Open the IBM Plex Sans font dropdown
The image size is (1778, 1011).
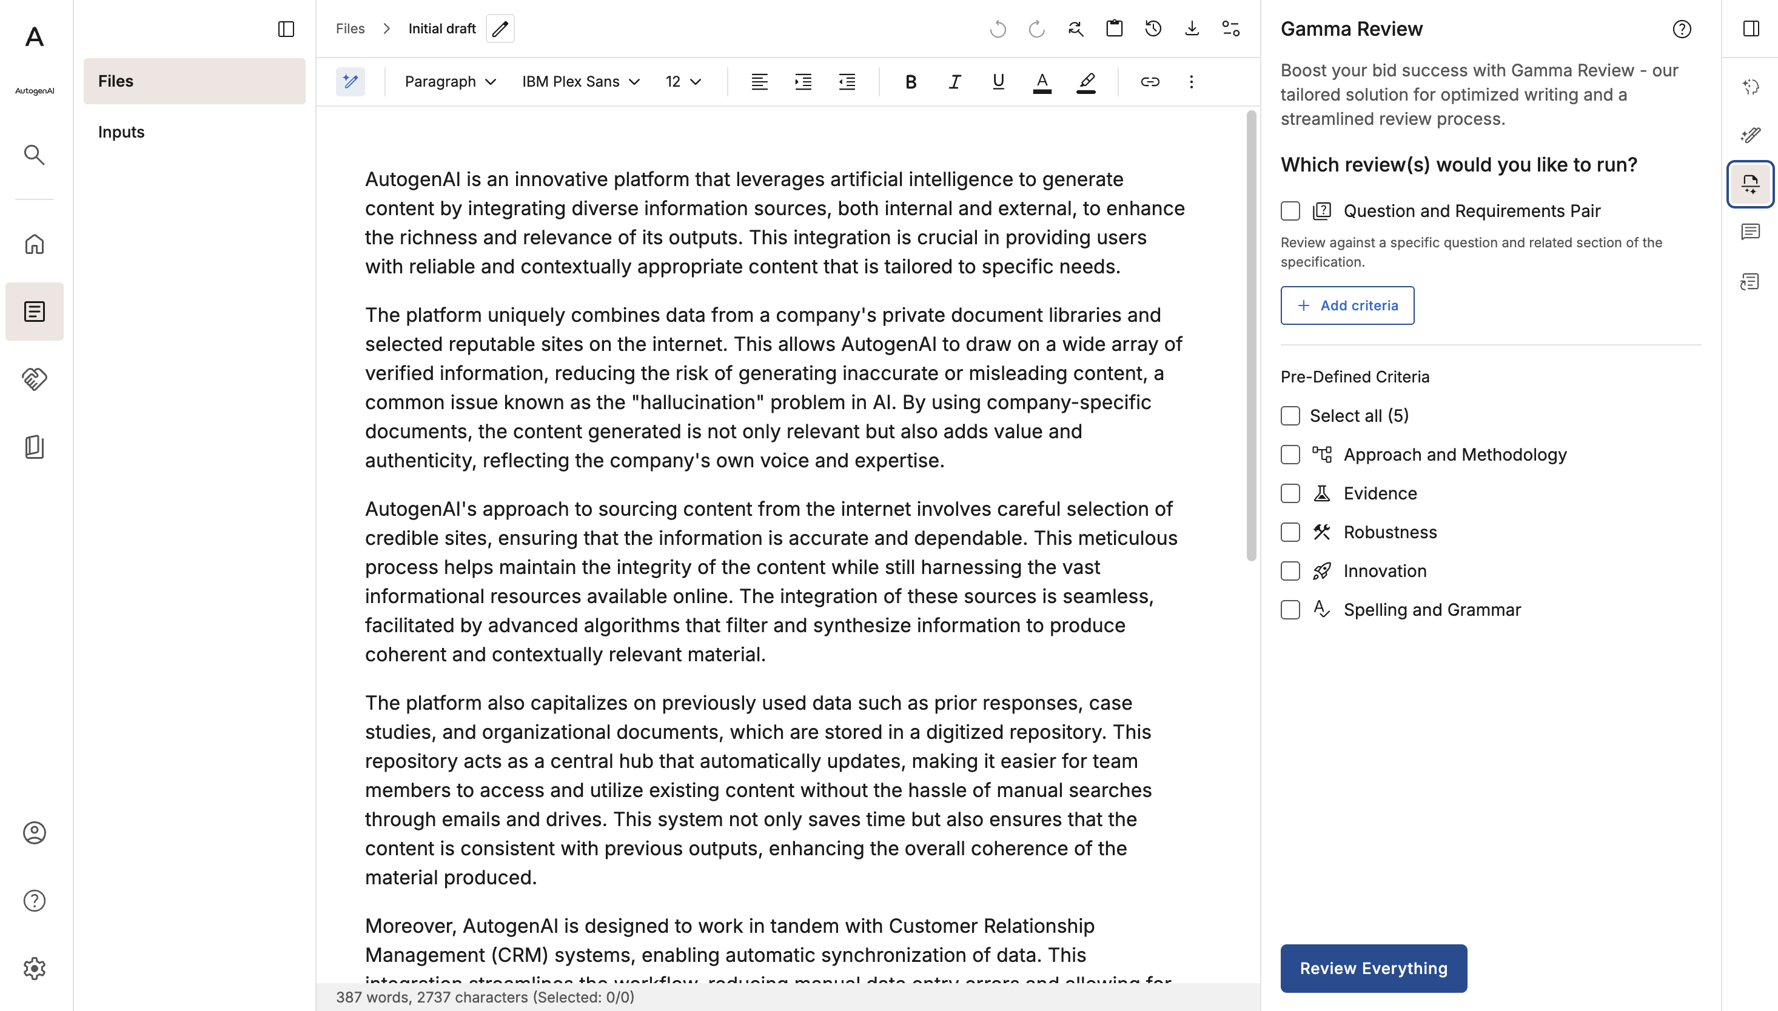[x=580, y=81]
